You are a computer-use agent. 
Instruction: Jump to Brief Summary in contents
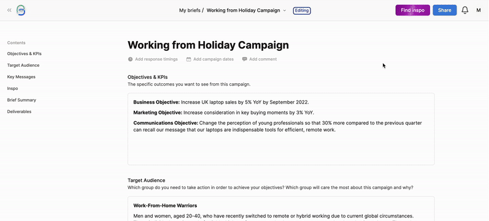(21, 100)
